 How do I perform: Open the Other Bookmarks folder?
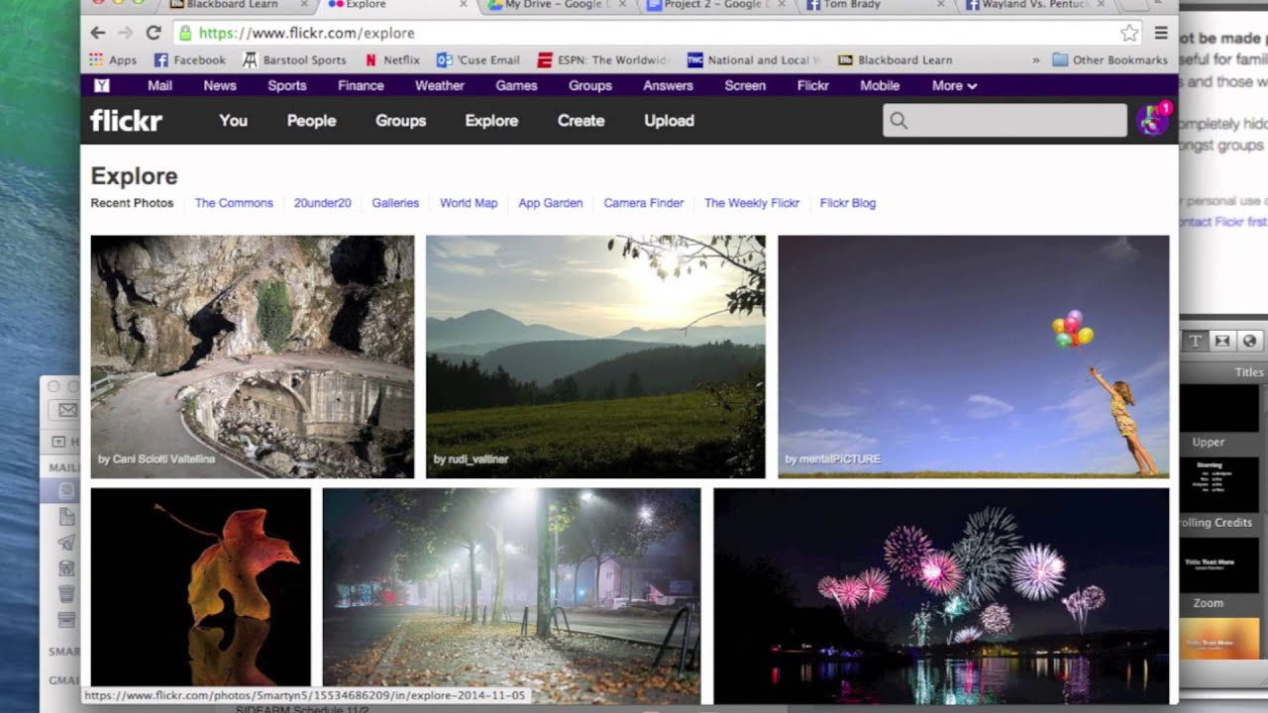point(1109,60)
